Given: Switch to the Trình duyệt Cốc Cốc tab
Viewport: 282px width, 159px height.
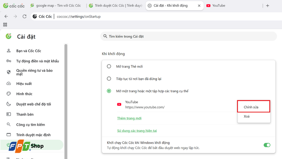Looking at the screenshot, I should (x=116, y=6).
